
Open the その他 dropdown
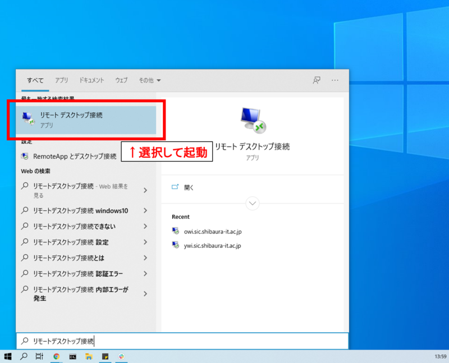(x=150, y=80)
